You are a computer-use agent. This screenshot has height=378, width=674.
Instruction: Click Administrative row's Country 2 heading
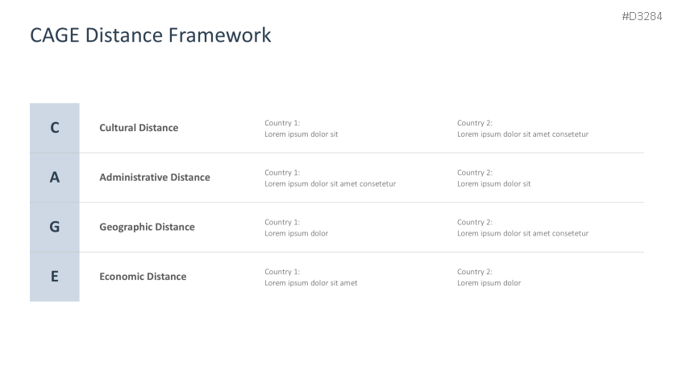point(475,173)
